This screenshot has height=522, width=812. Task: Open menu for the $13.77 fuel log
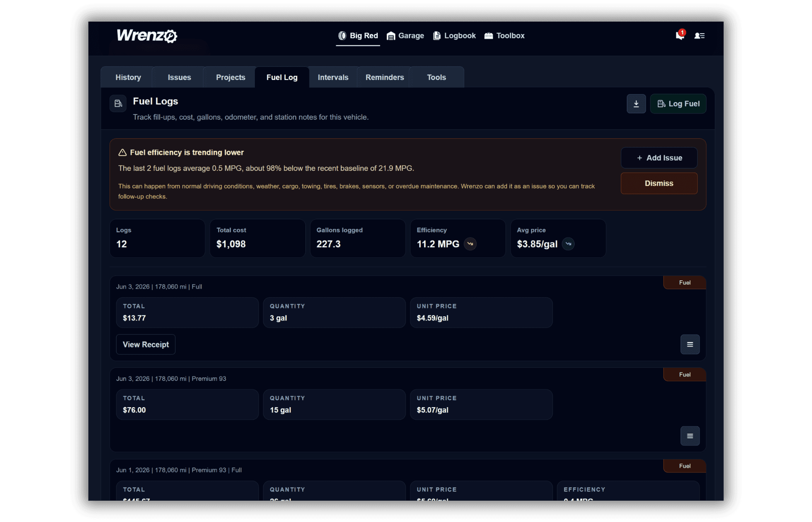[x=690, y=344]
